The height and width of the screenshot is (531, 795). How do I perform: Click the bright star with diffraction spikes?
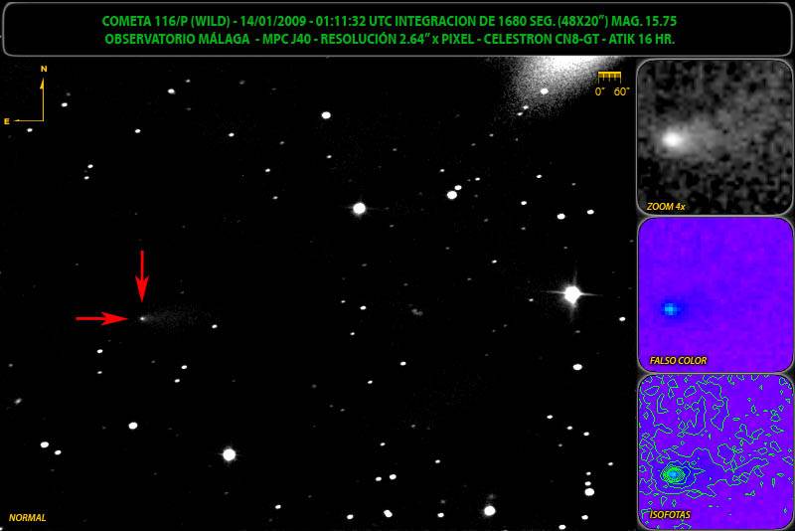(572, 293)
